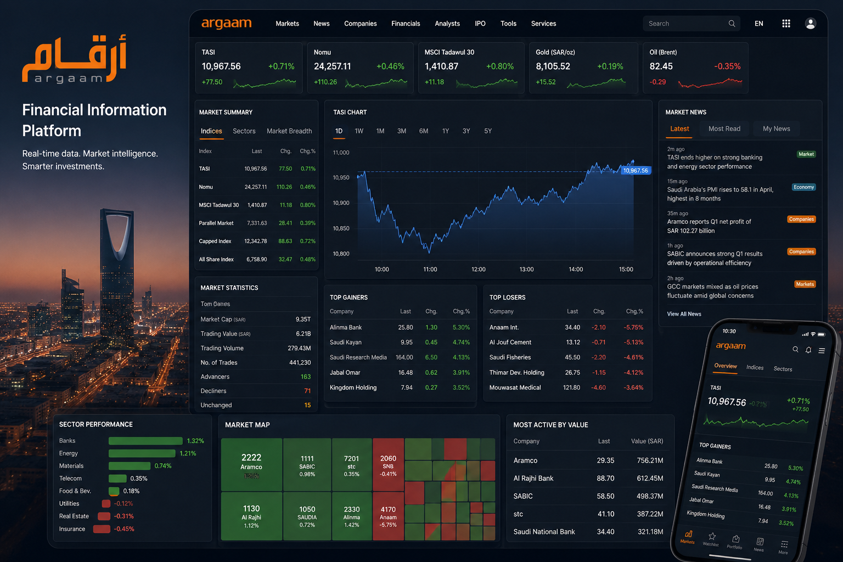Switch to the Sectors tab in Market Summary

pyautogui.click(x=244, y=131)
